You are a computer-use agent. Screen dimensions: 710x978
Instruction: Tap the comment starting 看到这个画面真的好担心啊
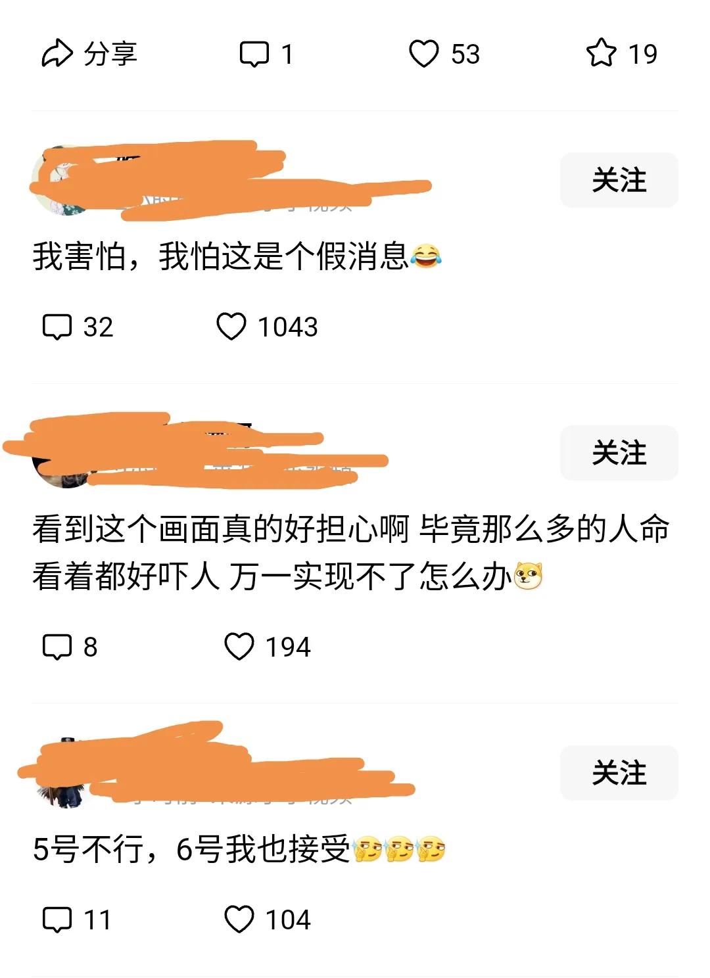(351, 552)
